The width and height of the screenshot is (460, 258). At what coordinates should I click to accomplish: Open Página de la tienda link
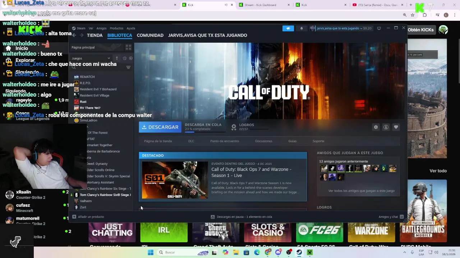pyautogui.click(x=158, y=141)
